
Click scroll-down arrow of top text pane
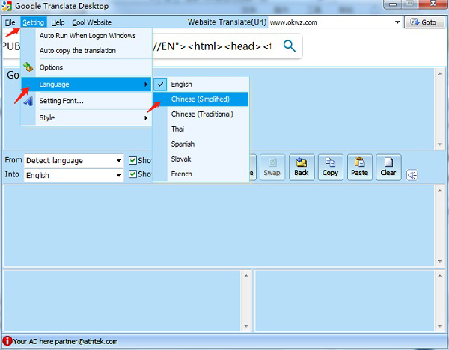[x=439, y=144]
